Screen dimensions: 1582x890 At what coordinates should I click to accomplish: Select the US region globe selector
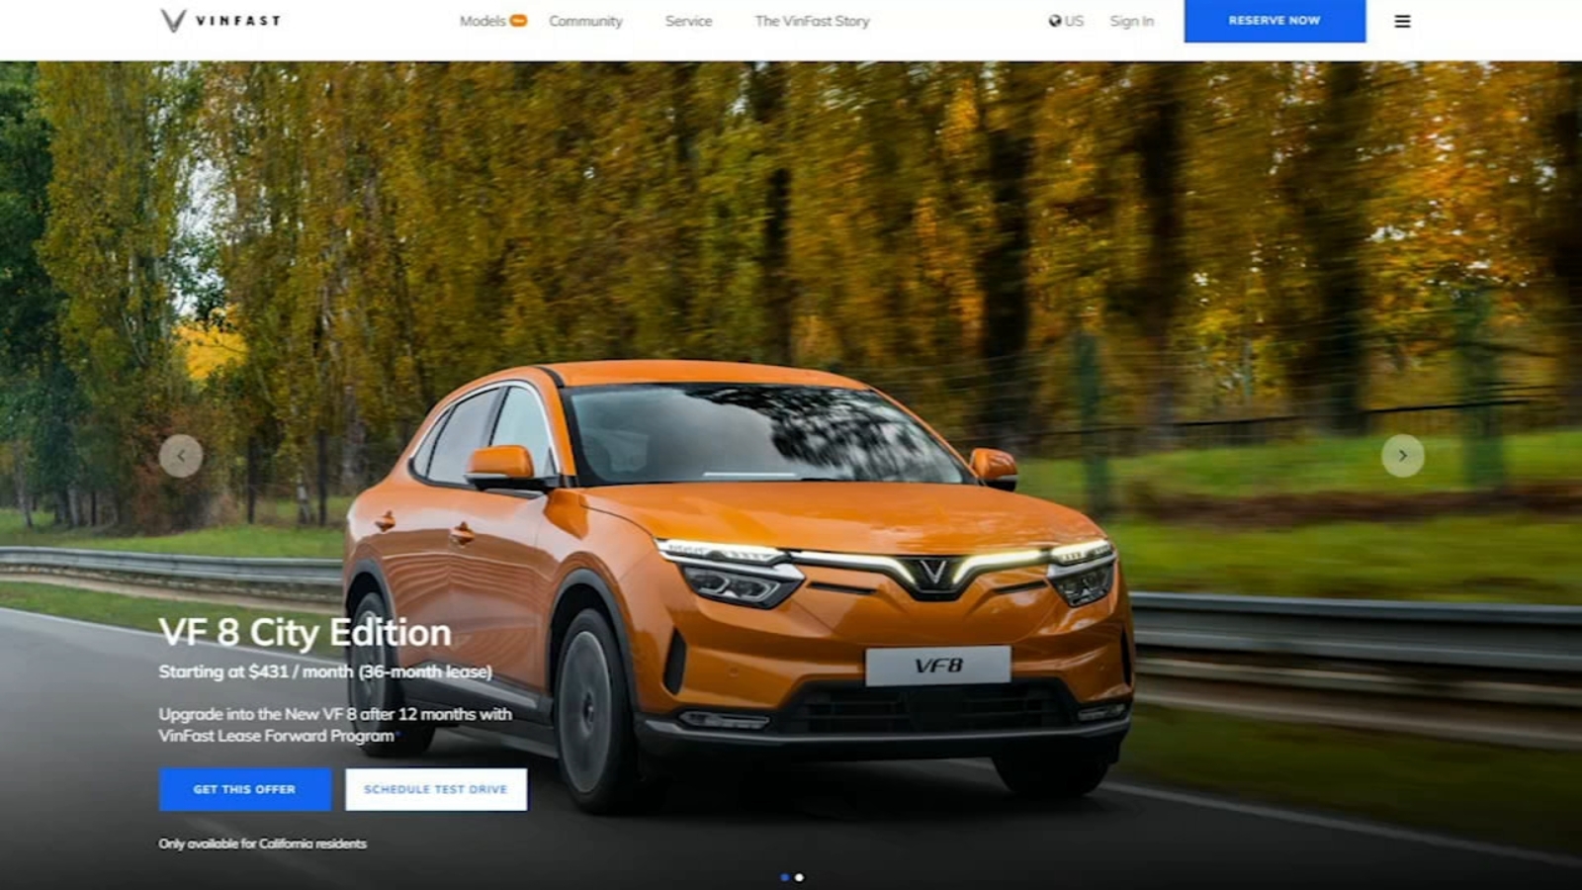click(1066, 21)
